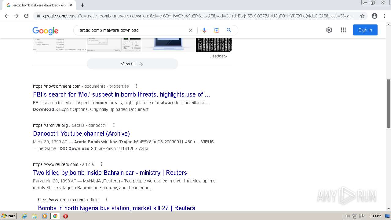Open the hex code image thumbnail
This screenshot has height=220, width=391.
(x=214, y=45)
